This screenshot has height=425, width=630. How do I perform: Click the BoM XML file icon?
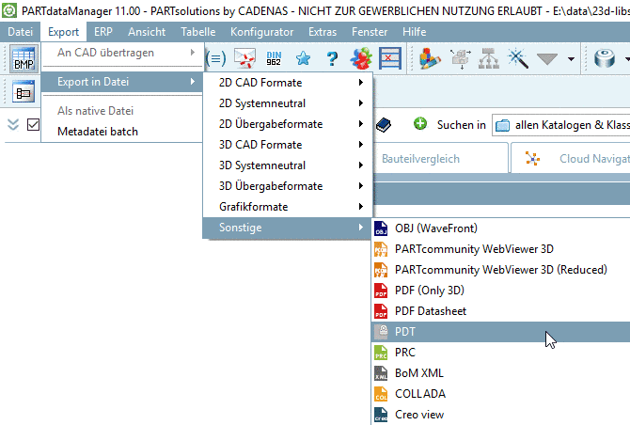point(381,373)
